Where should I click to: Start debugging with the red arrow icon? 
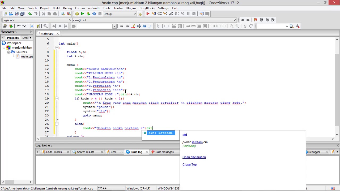click(148, 14)
